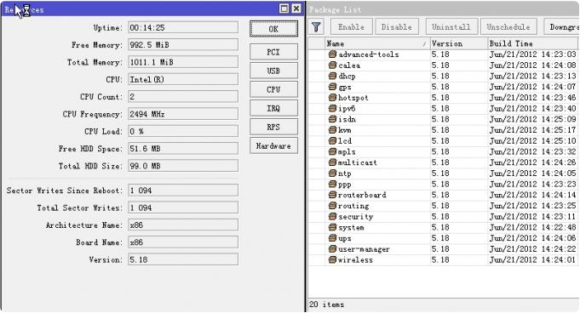580x313 pixels.
Task: Click the Version field showing 5.18
Action: tap(183, 259)
